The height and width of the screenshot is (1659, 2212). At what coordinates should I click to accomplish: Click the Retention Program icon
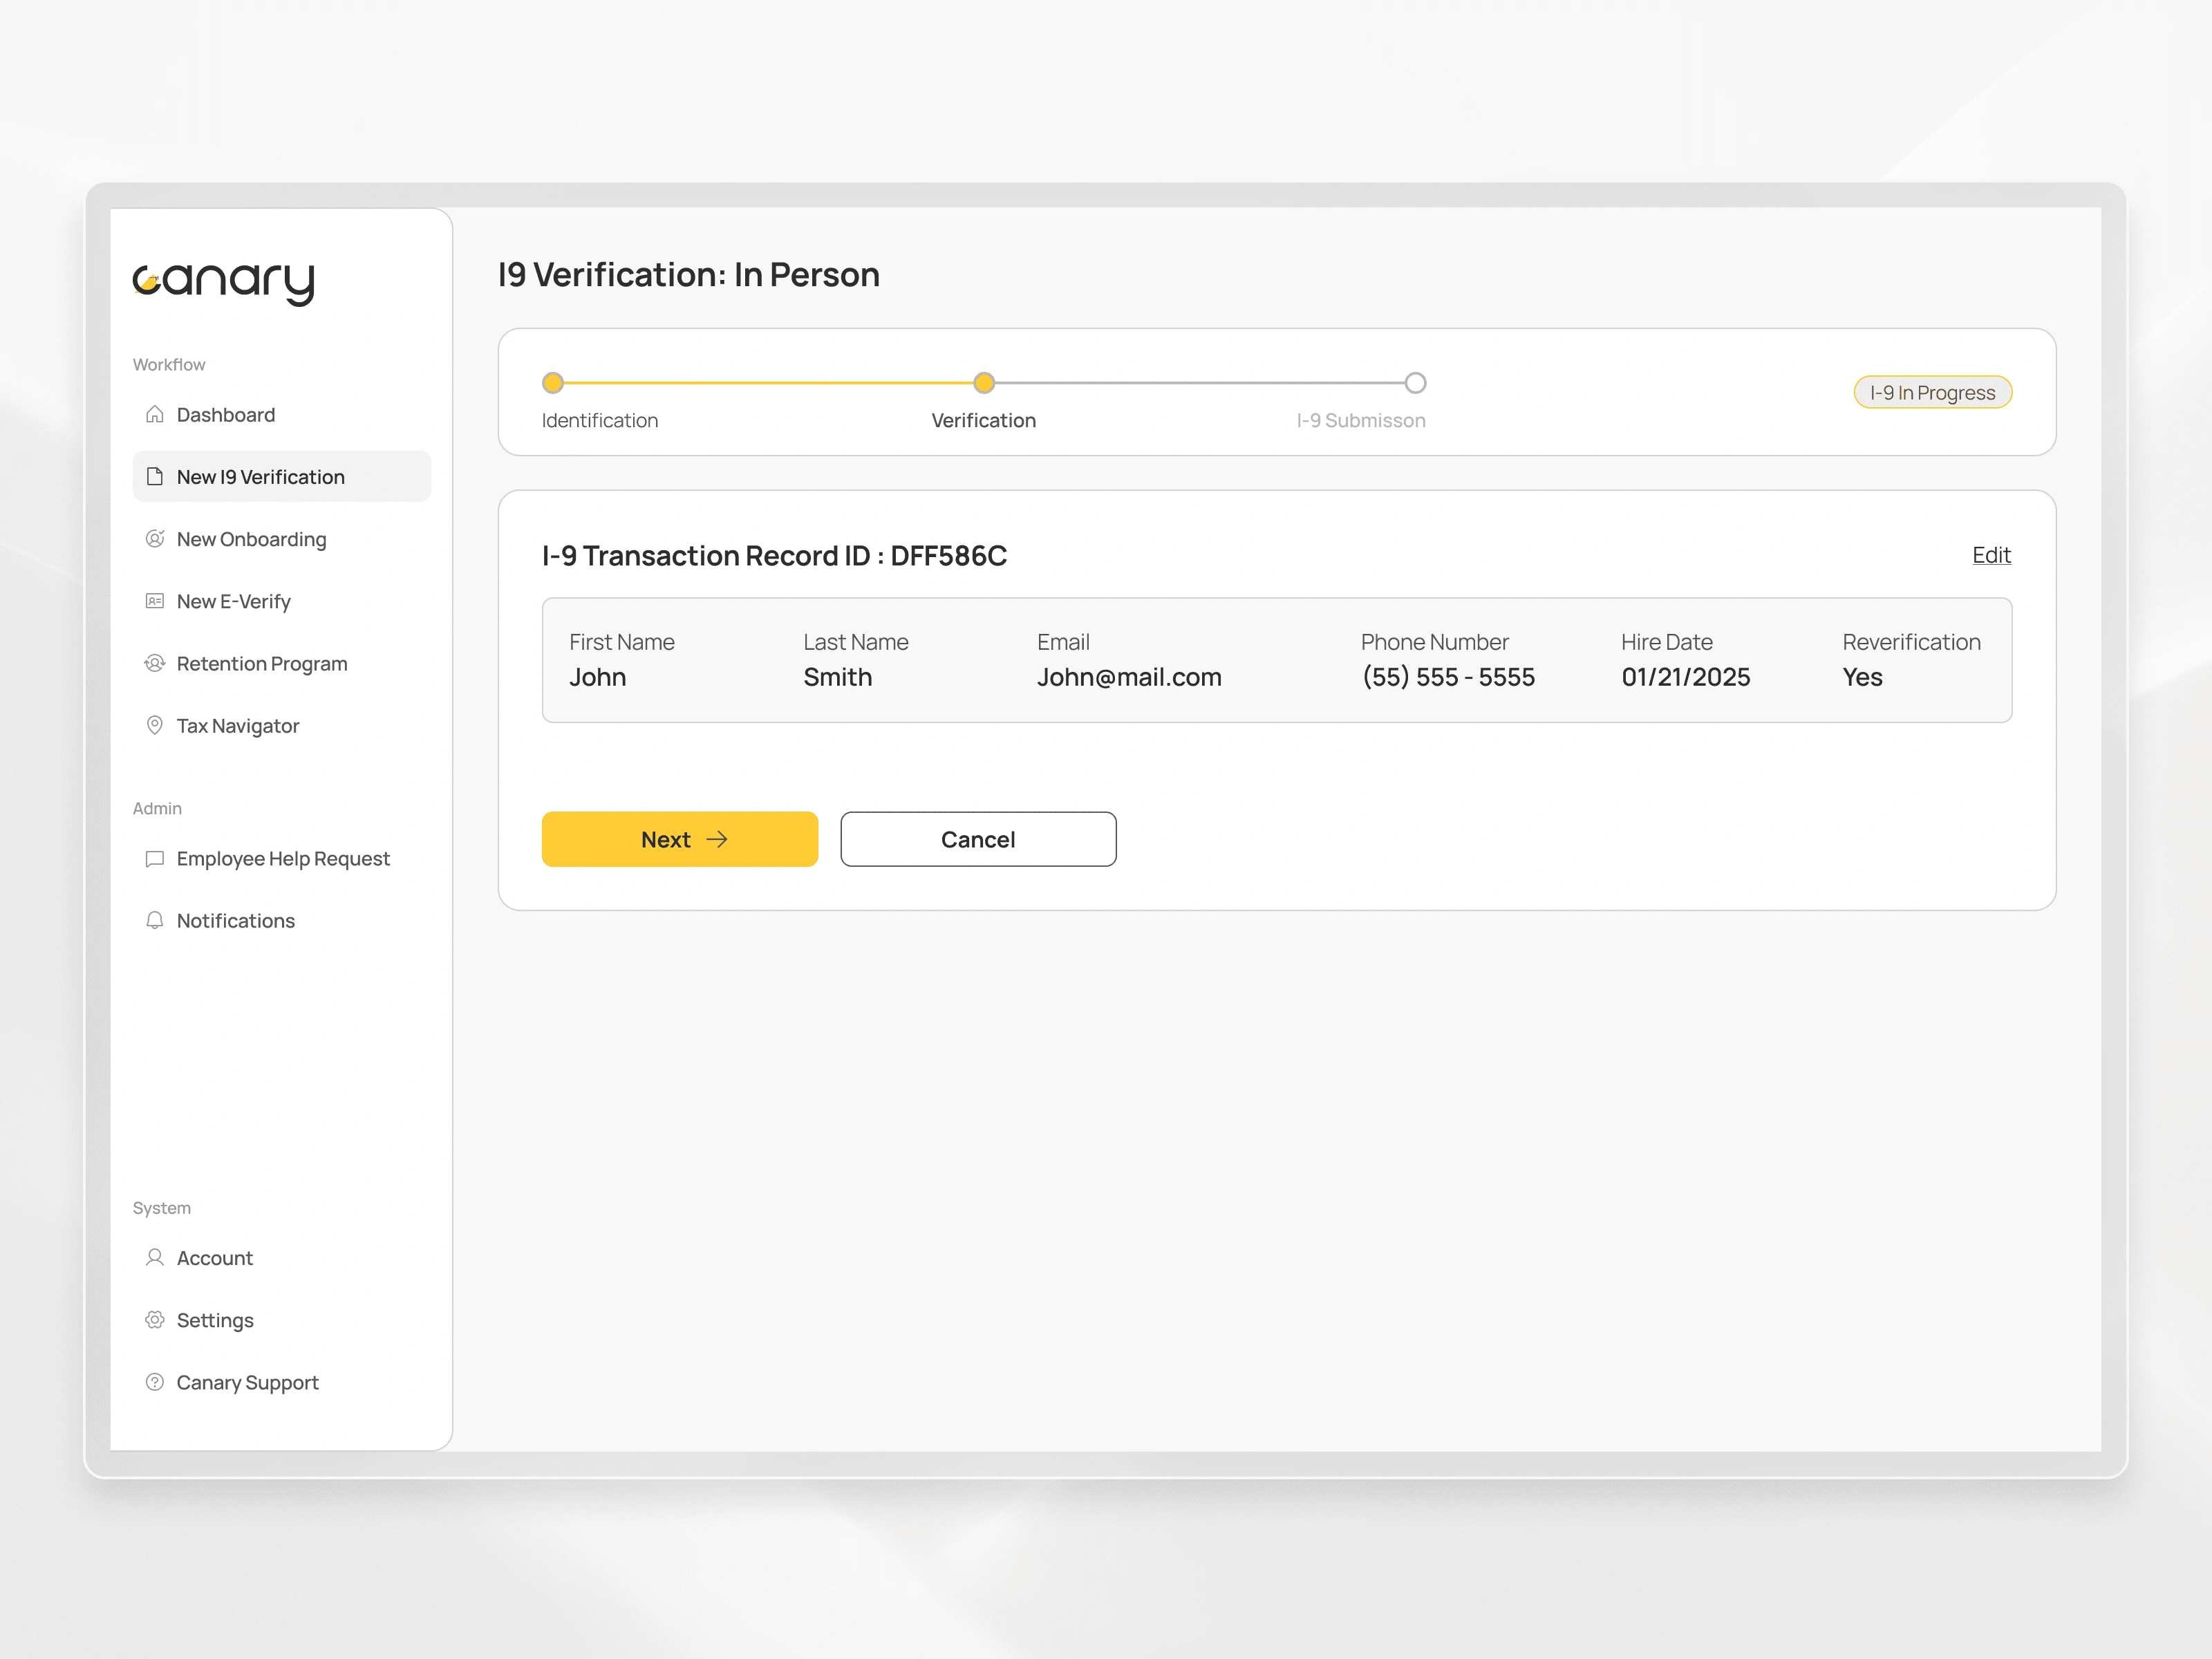[x=154, y=663]
